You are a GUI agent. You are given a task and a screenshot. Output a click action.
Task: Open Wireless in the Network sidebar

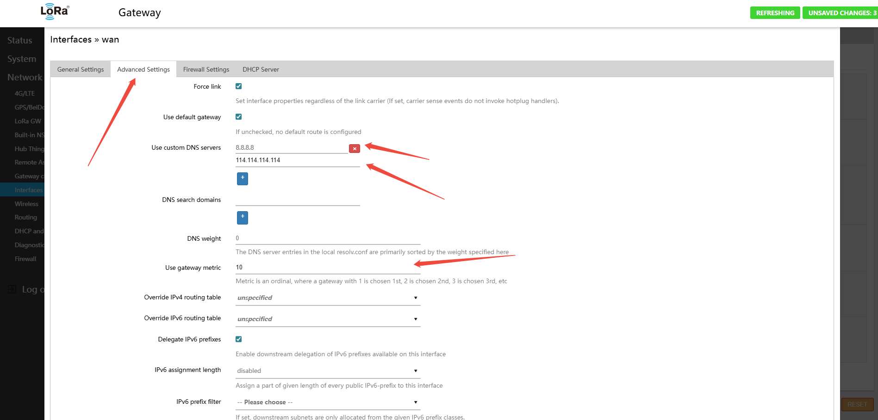coord(26,204)
